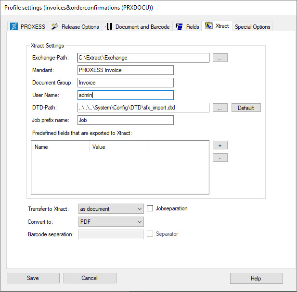
Task: Click into the Mandant input field
Action: (x=125, y=70)
